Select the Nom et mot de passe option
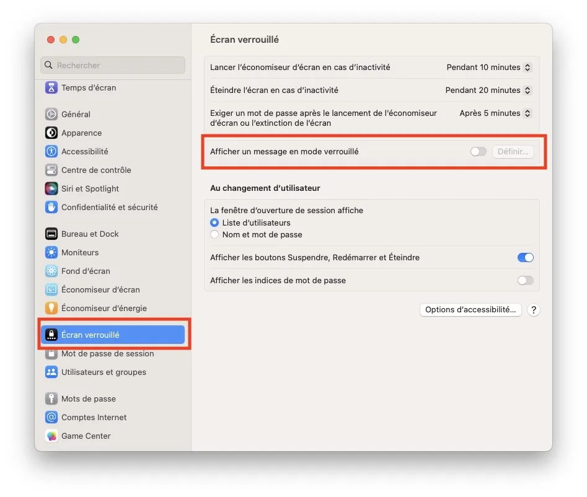The image size is (587, 497). coord(214,235)
